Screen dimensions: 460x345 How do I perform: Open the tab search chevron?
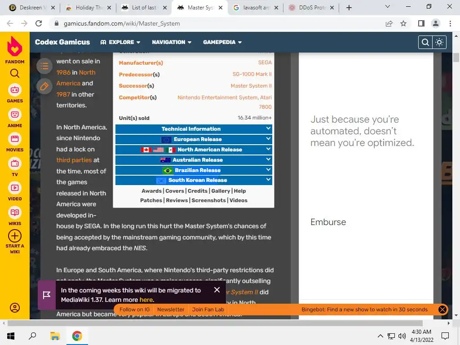point(388,6)
